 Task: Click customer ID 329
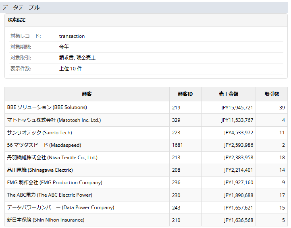pos(176,120)
